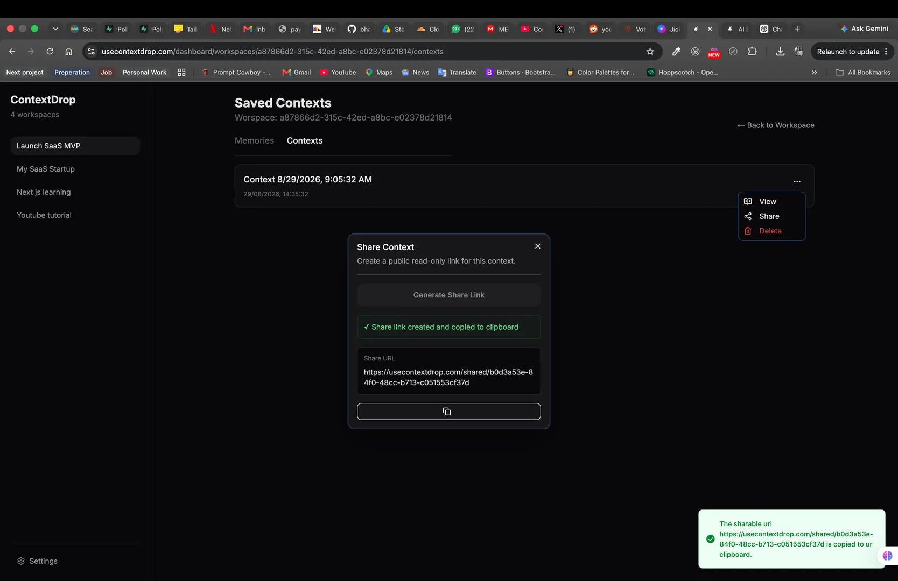Open Next project bookmark folder

(25, 72)
